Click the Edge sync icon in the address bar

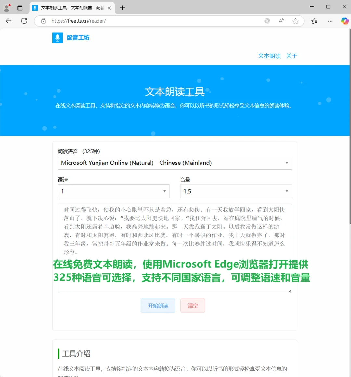point(267,21)
